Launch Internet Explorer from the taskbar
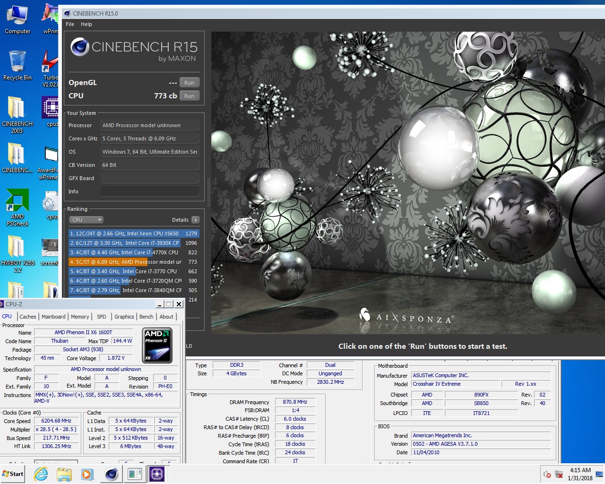Screen dimensions: 605x484 [41, 474]
